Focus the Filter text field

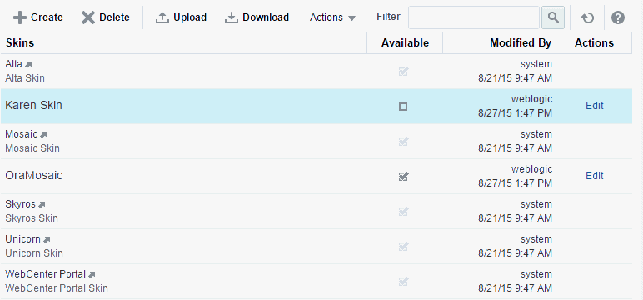coord(474,17)
